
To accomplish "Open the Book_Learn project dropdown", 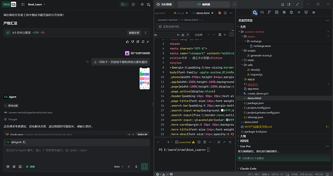I will tap(37, 4).
